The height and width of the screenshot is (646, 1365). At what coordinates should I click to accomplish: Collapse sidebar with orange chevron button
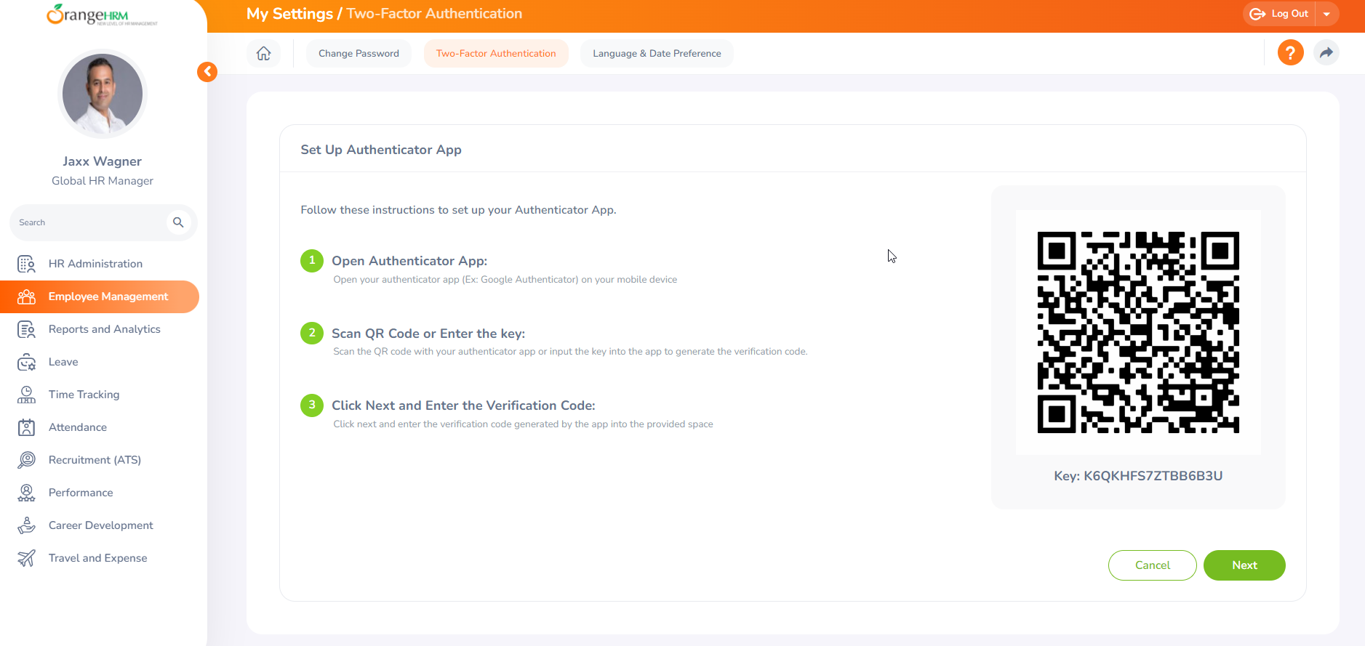(x=207, y=71)
